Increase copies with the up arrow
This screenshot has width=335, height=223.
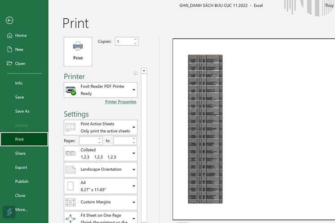point(135,40)
